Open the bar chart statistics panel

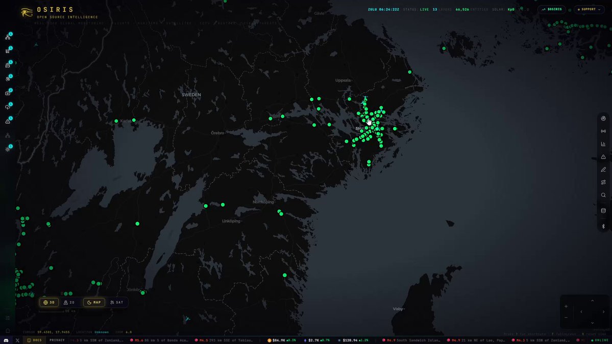click(x=603, y=144)
